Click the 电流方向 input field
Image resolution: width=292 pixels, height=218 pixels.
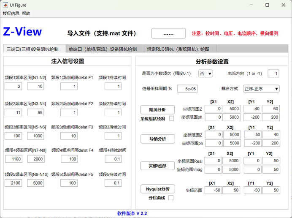click(273, 74)
